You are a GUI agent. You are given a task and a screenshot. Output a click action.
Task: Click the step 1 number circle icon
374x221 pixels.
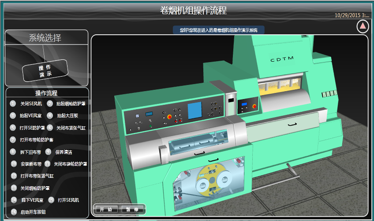click(13, 104)
